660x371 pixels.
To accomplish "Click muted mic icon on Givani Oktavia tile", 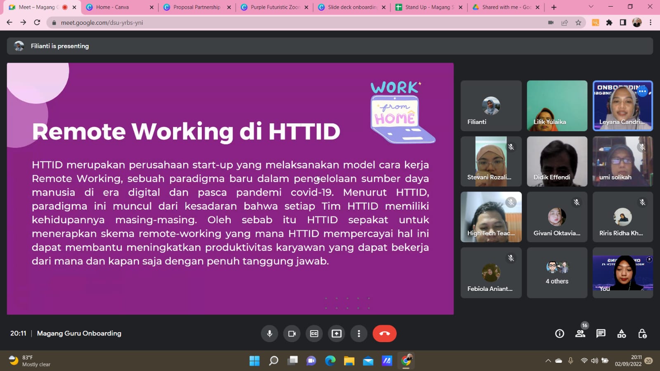I will [577, 202].
